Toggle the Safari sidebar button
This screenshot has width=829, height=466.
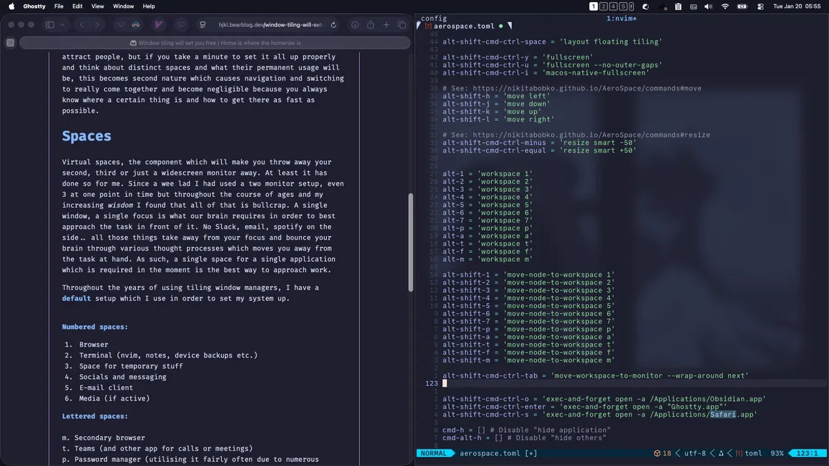tap(50, 25)
